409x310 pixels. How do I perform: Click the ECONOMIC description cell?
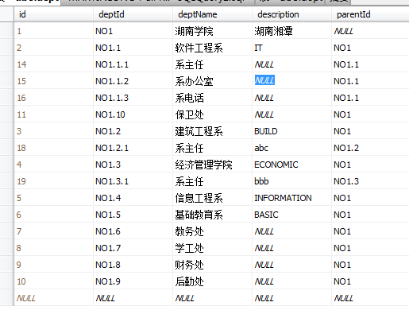(x=291, y=165)
